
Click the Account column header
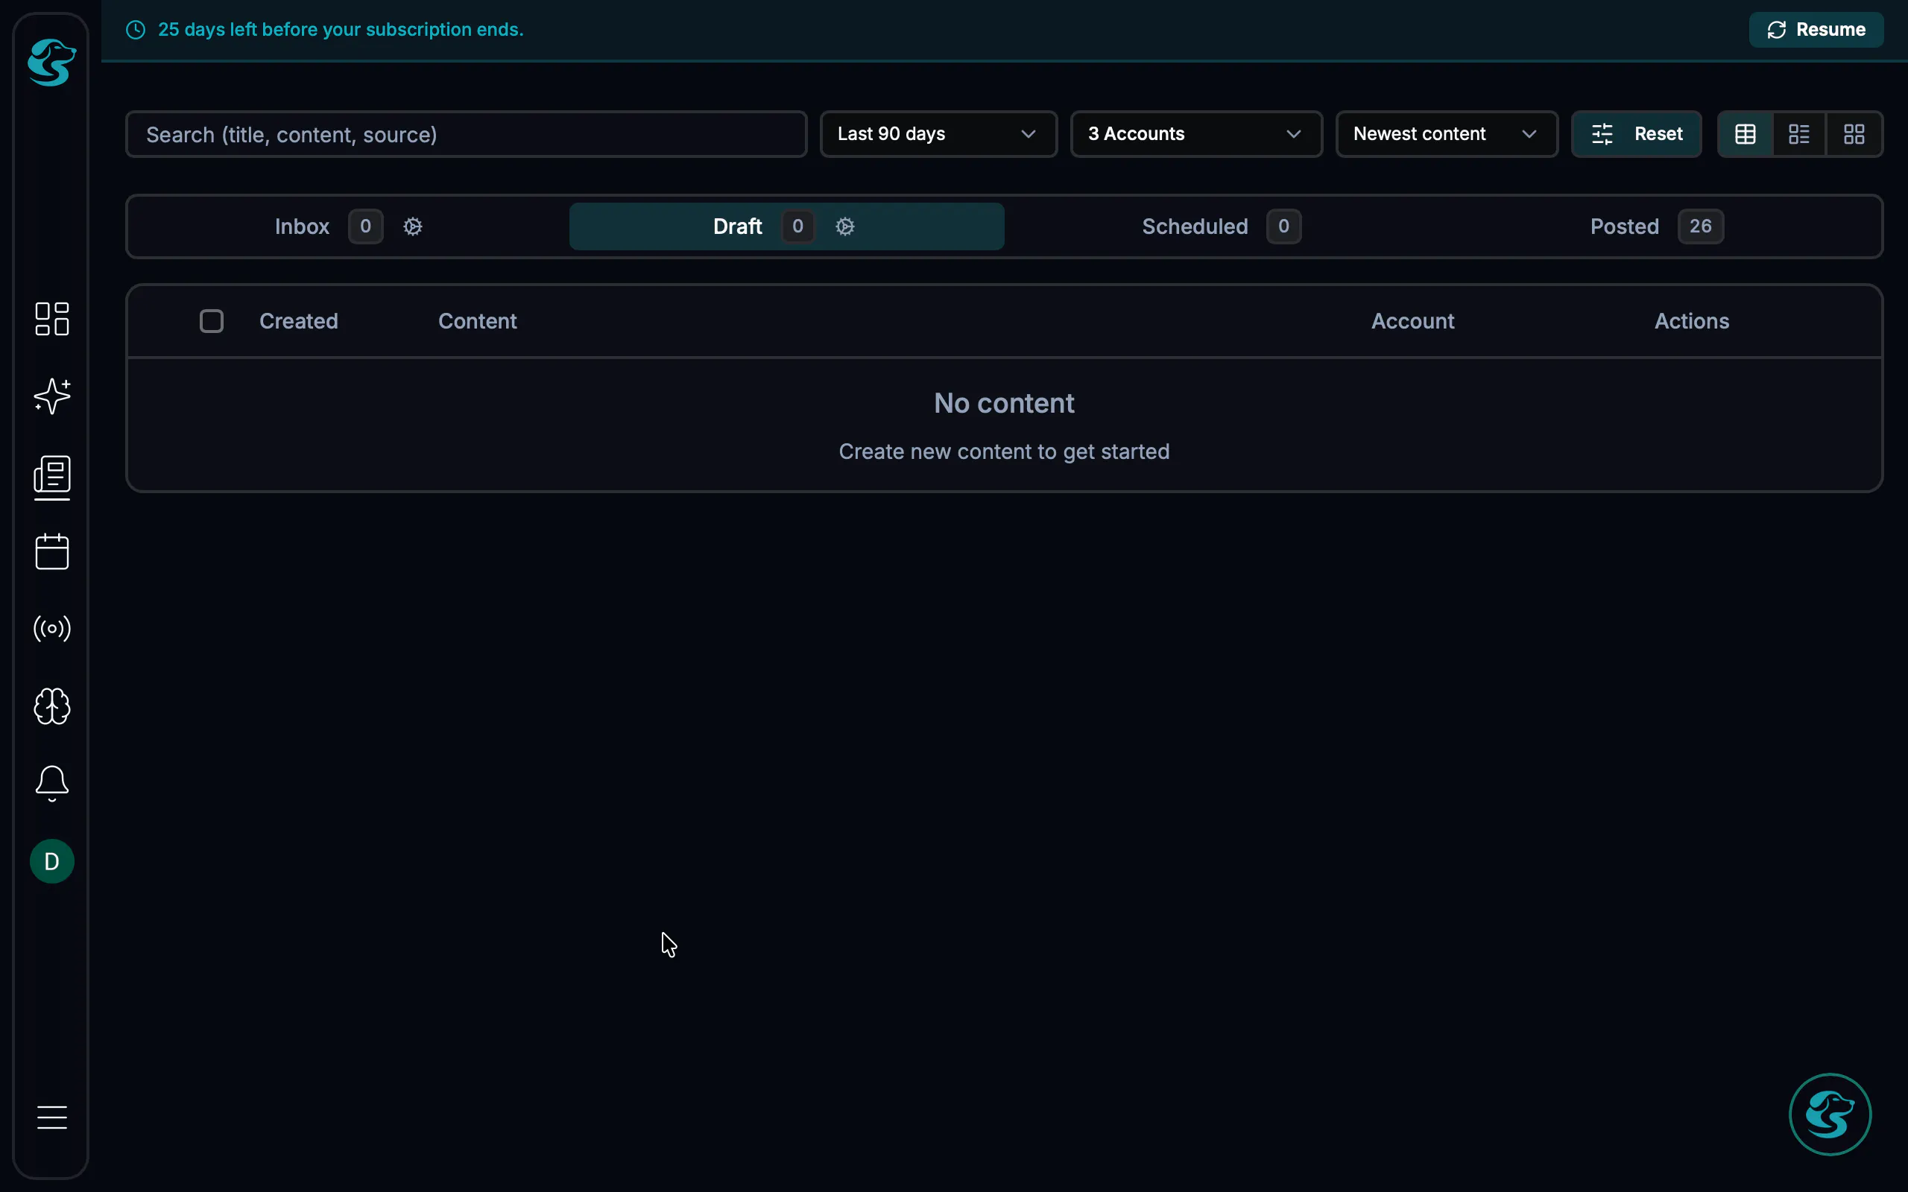[1412, 321]
